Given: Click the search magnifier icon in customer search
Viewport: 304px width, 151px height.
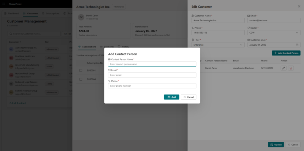Looking at the screenshot, I should (11, 34).
